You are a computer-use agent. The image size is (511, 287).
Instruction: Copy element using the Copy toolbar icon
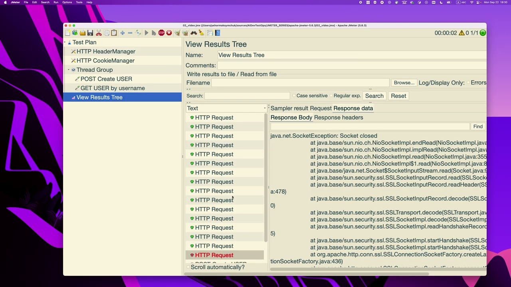pos(107,33)
